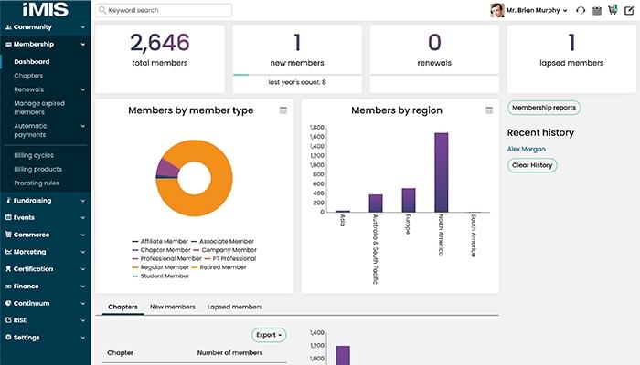Click the iMIS logo
Viewport: 640px width, 365px height.
pyautogui.click(x=46, y=9)
